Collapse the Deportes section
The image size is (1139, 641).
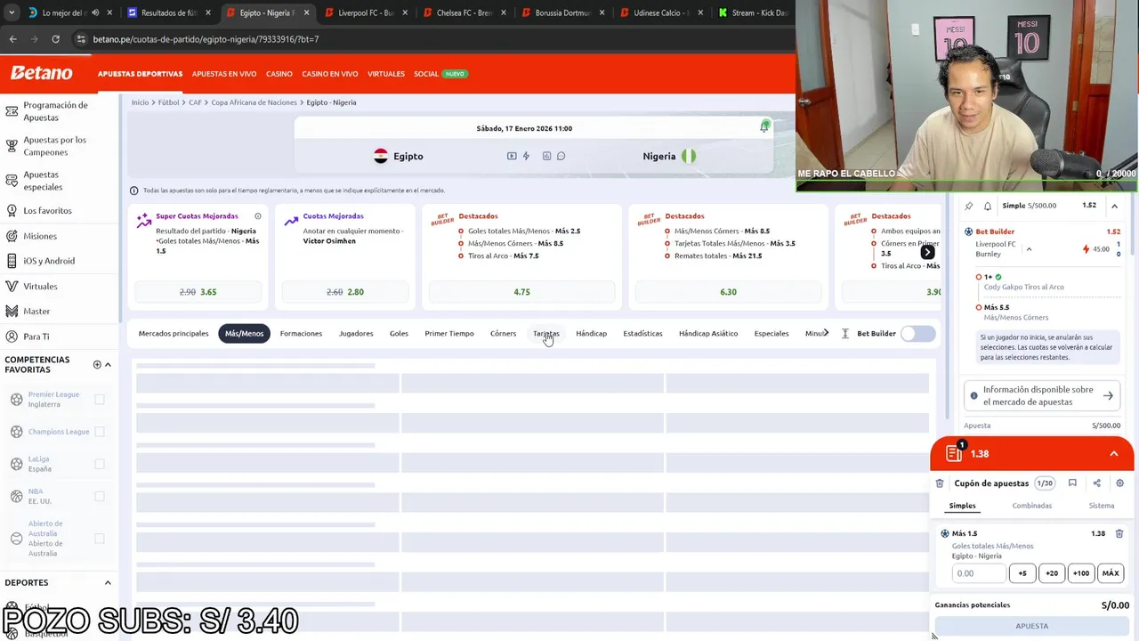click(x=108, y=583)
